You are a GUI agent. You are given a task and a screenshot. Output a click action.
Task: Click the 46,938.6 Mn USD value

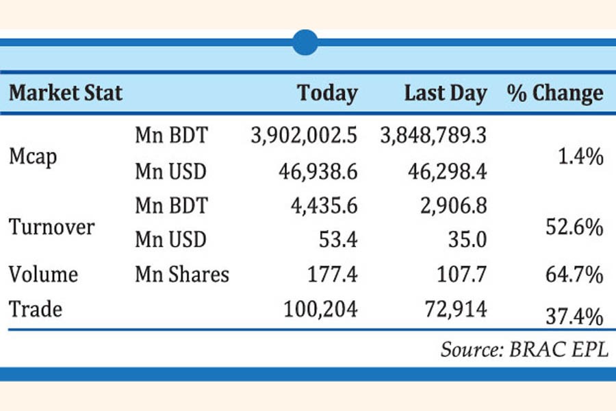coord(319,171)
